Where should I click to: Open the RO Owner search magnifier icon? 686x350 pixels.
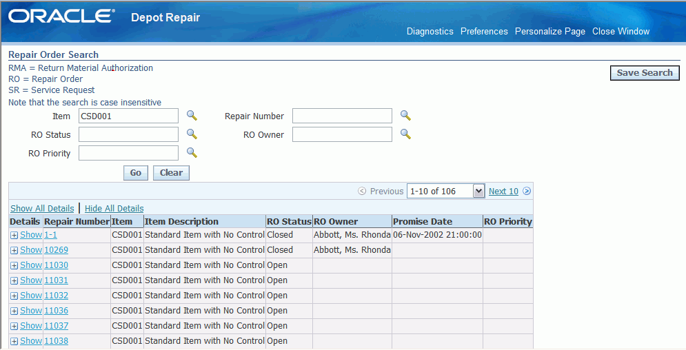(x=405, y=134)
